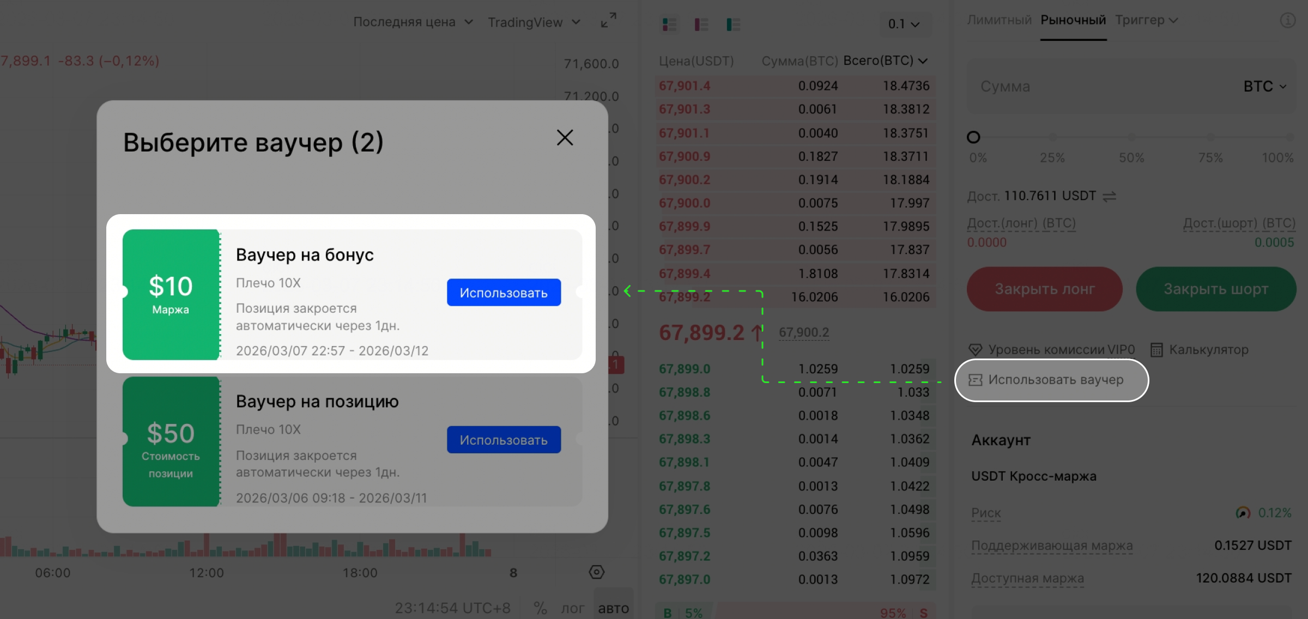The image size is (1308, 619).
Task: Open order type info icon
Action: click(x=1287, y=21)
